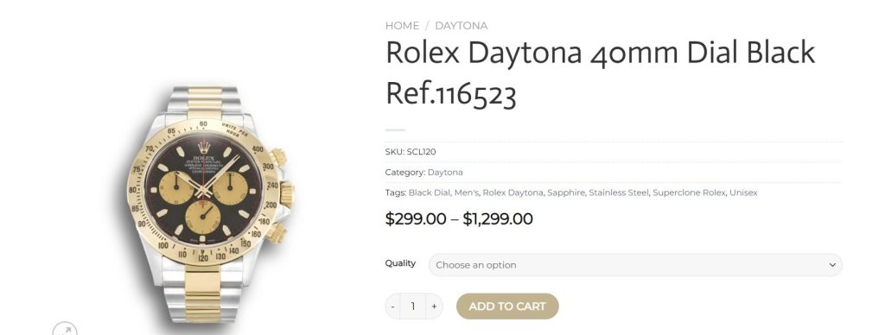
Task: Click the image zoom expand icon
Action: pos(65,329)
